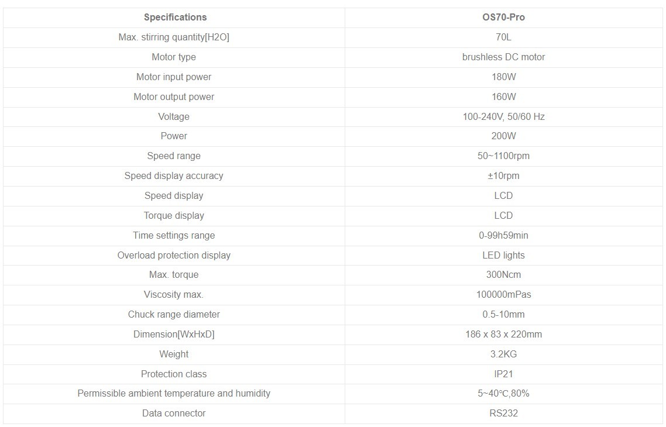This screenshot has width=666, height=427.
Task: Click the 50~1100rpm speed range value
Action: [x=503, y=156]
